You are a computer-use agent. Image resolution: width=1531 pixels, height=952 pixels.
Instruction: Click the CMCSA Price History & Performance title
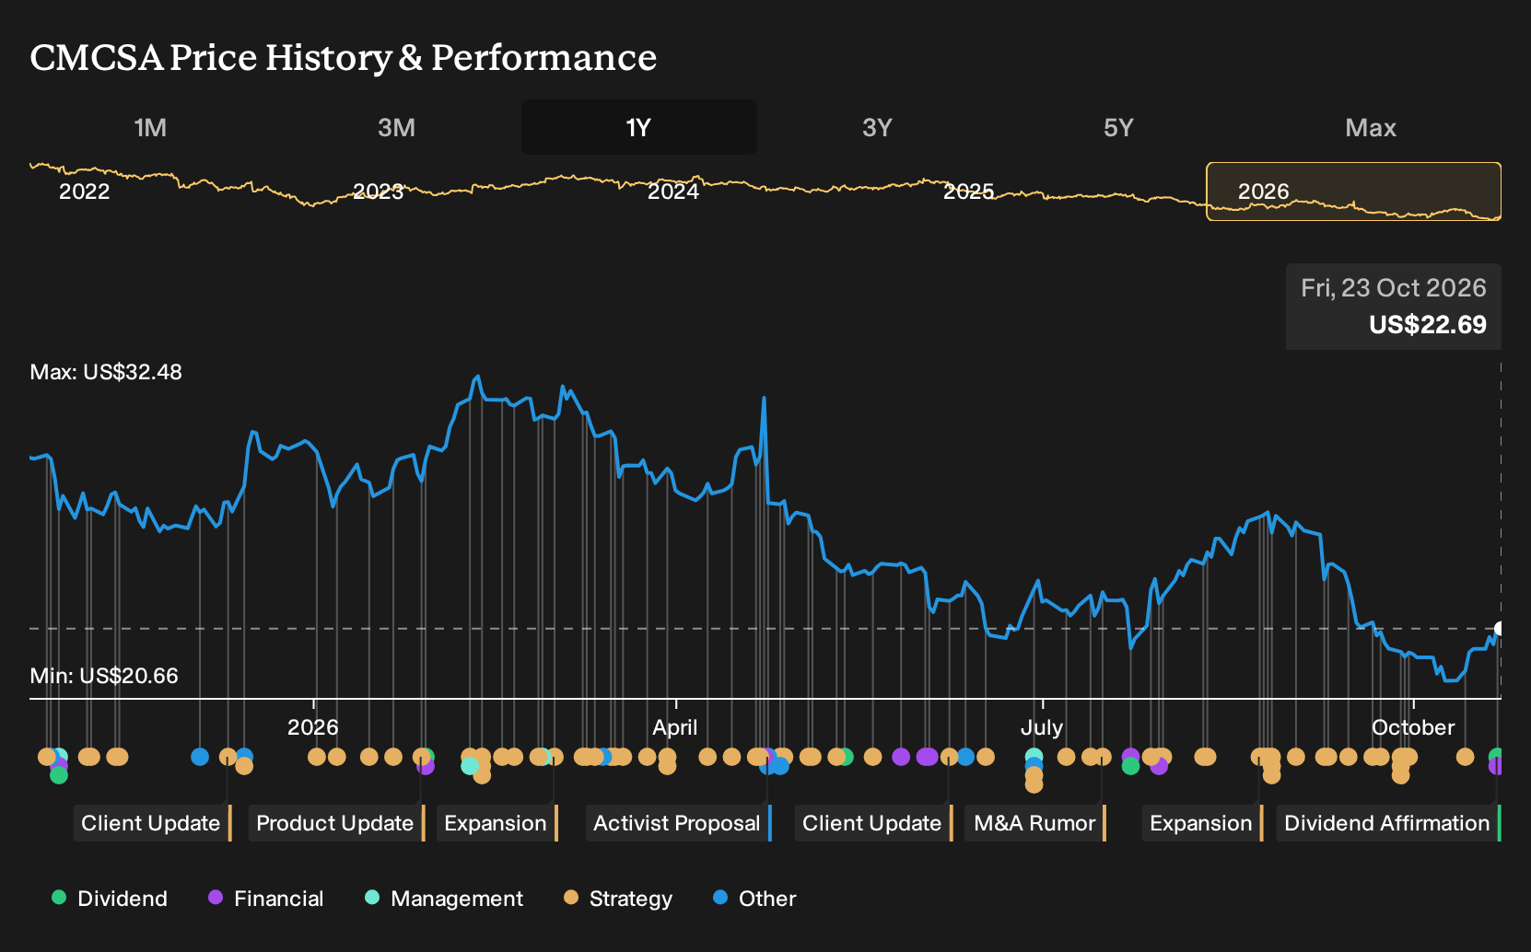pos(344,57)
